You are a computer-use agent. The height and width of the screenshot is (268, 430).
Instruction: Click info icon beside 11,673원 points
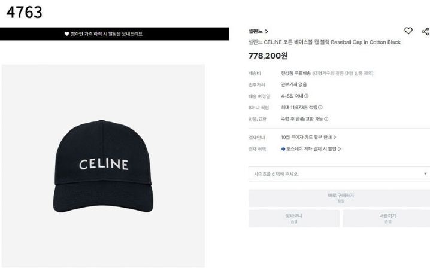[x=320, y=108]
